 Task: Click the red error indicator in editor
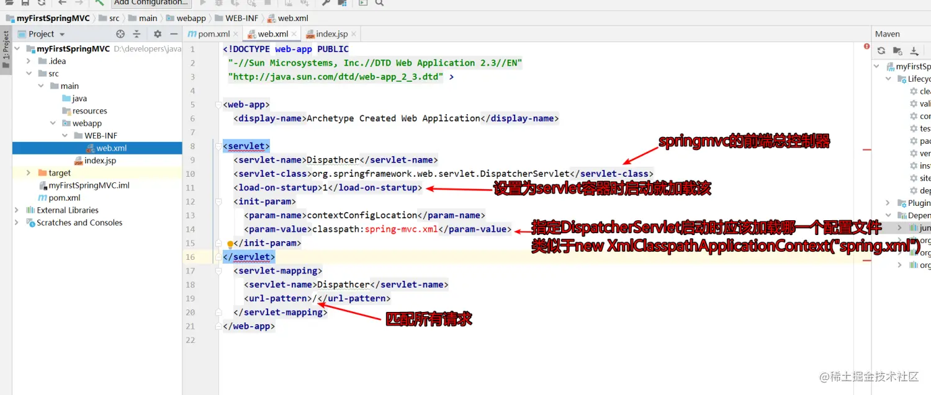[x=866, y=47]
